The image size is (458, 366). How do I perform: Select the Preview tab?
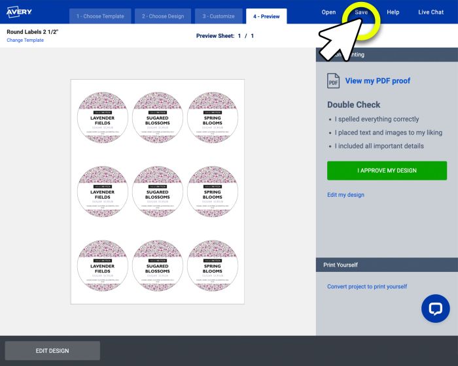tap(266, 16)
